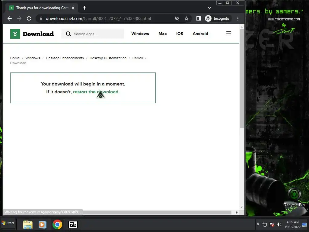Click the scrollbar down arrow
Viewport: 309px width, 232px height.
(242, 207)
